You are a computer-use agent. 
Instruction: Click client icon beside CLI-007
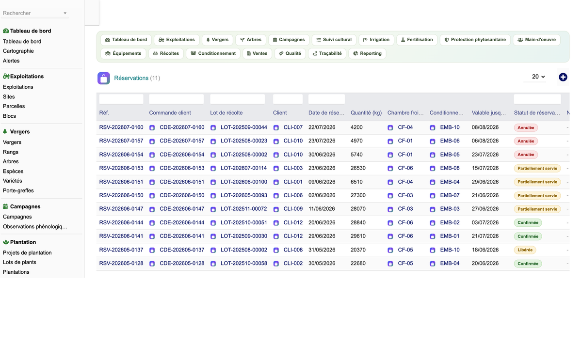(276, 128)
